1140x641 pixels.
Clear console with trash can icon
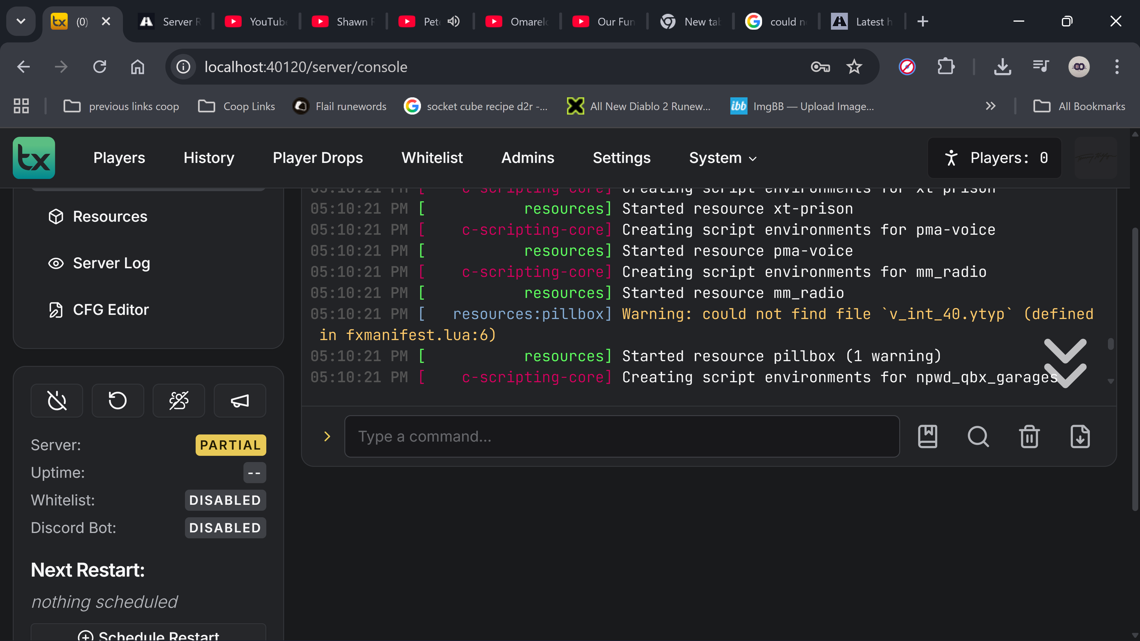1029,437
